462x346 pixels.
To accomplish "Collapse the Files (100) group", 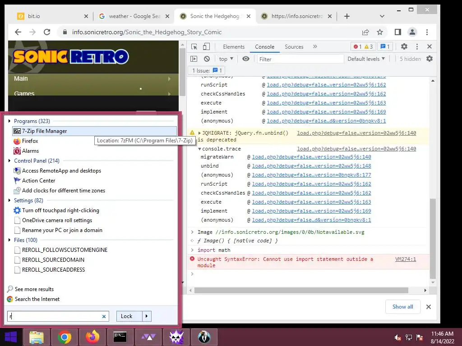I will pyautogui.click(x=9, y=240).
